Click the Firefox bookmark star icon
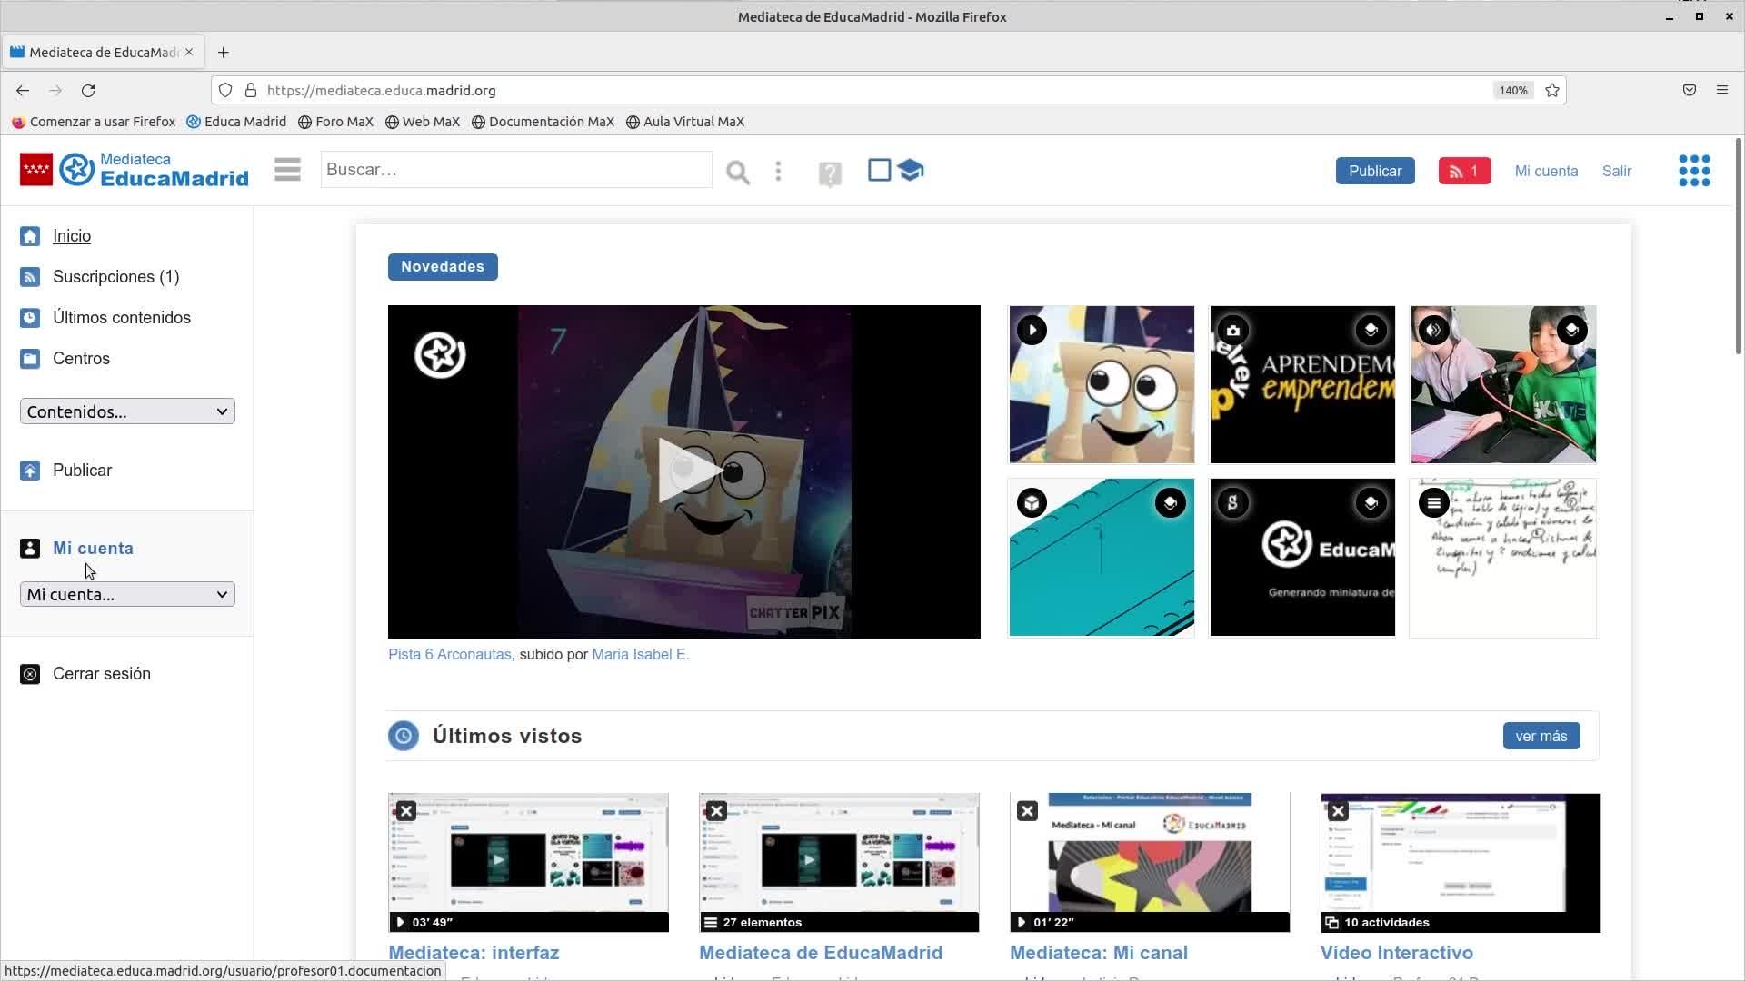The image size is (1745, 981). click(x=1552, y=90)
